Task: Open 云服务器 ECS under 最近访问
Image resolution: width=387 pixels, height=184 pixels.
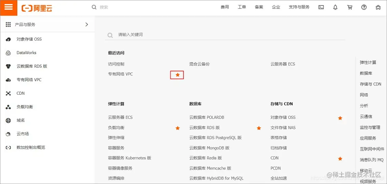Action: 283,64
